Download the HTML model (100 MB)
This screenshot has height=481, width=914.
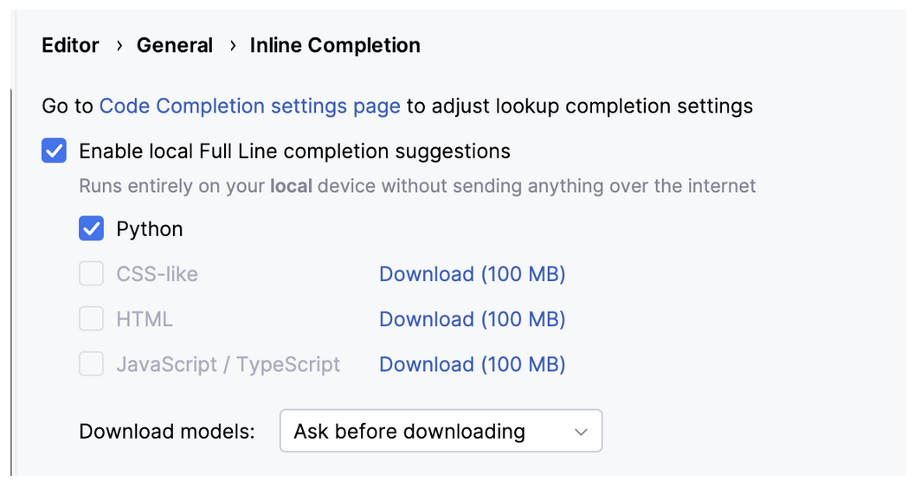pyautogui.click(x=472, y=319)
